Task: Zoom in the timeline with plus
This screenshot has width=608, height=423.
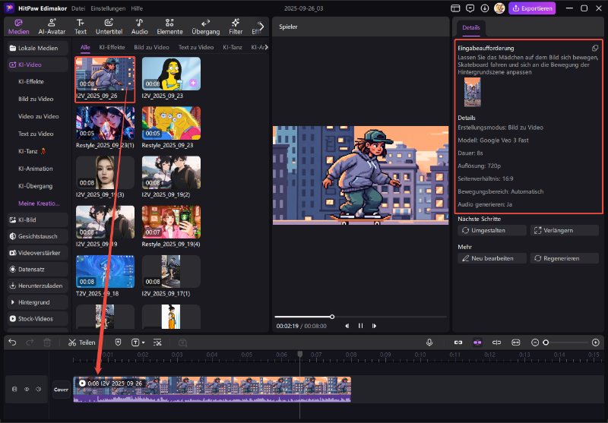Action: [596, 343]
